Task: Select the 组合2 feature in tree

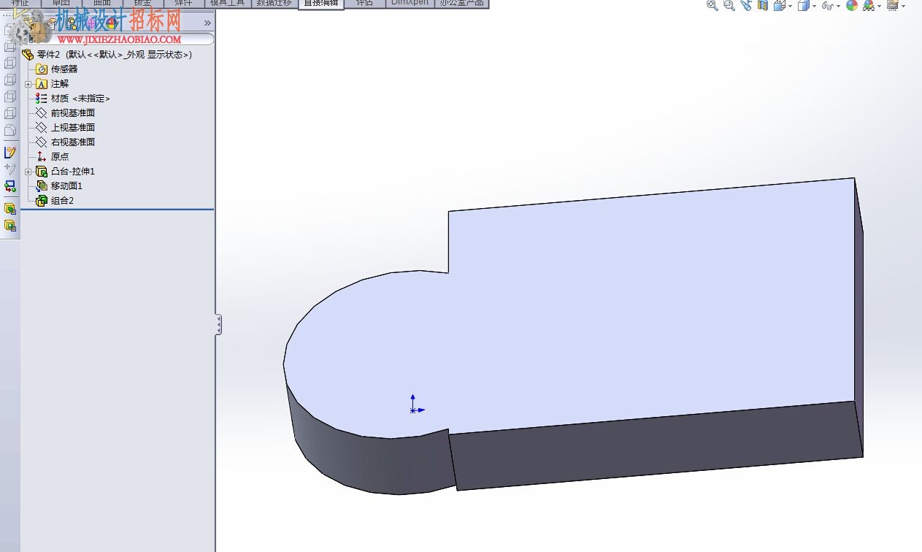Action: [62, 201]
